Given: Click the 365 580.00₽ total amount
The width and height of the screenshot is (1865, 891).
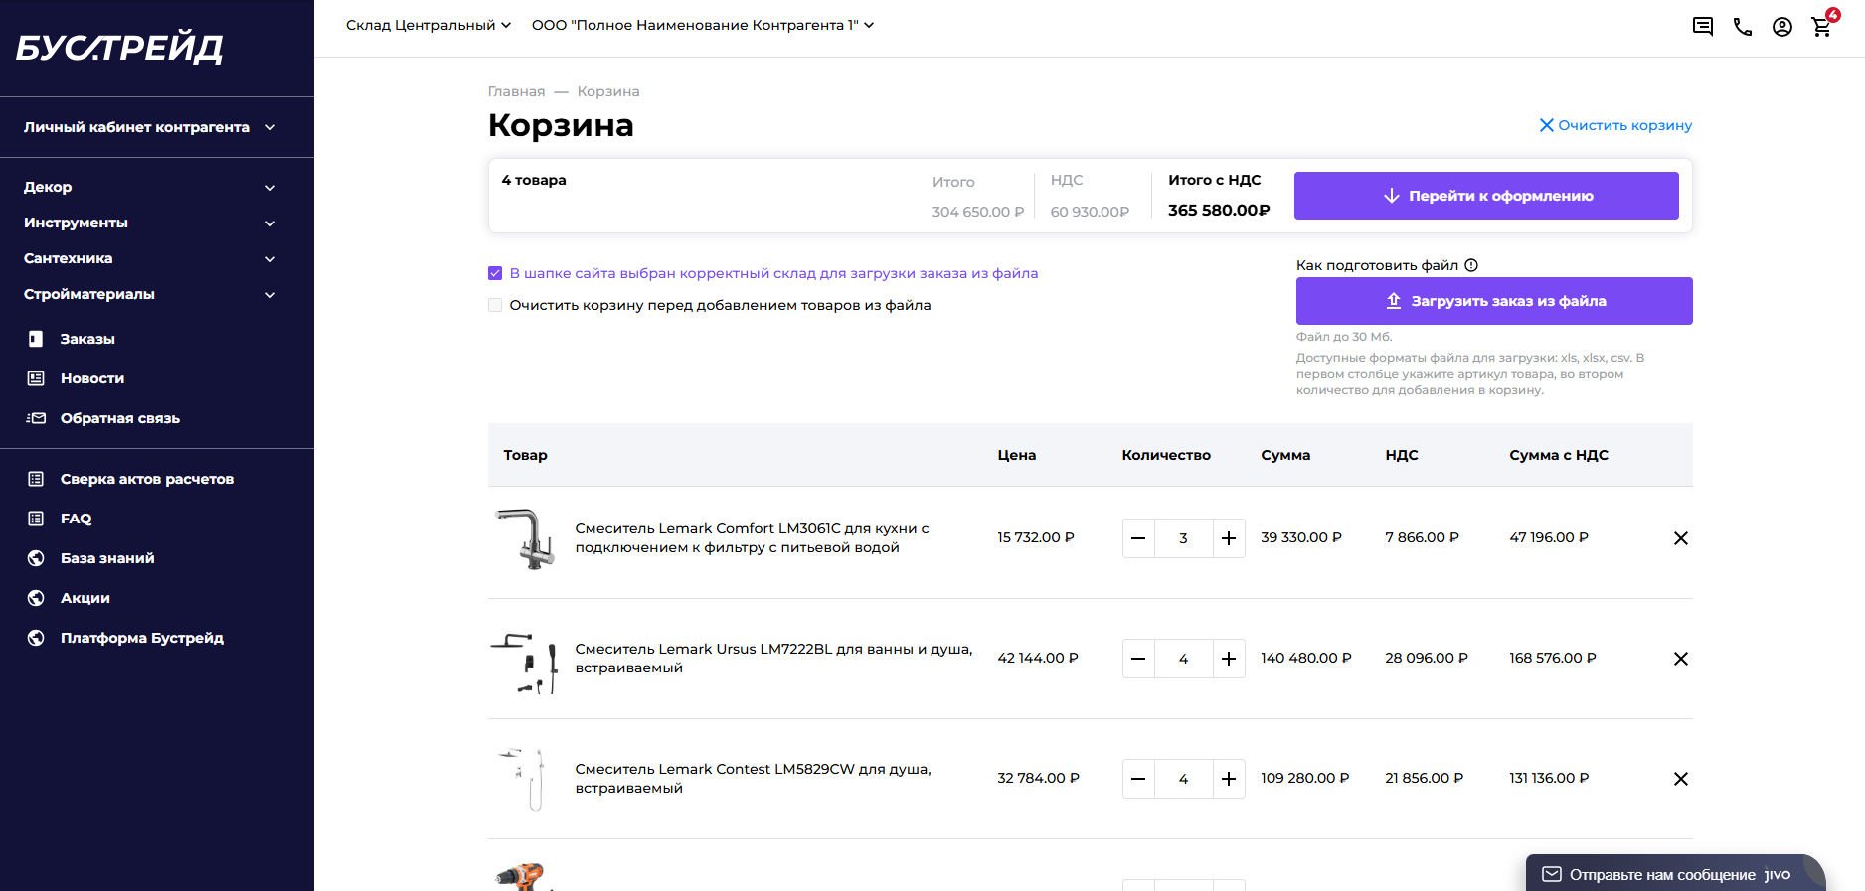Looking at the screenshot, I should (1219, 210).
